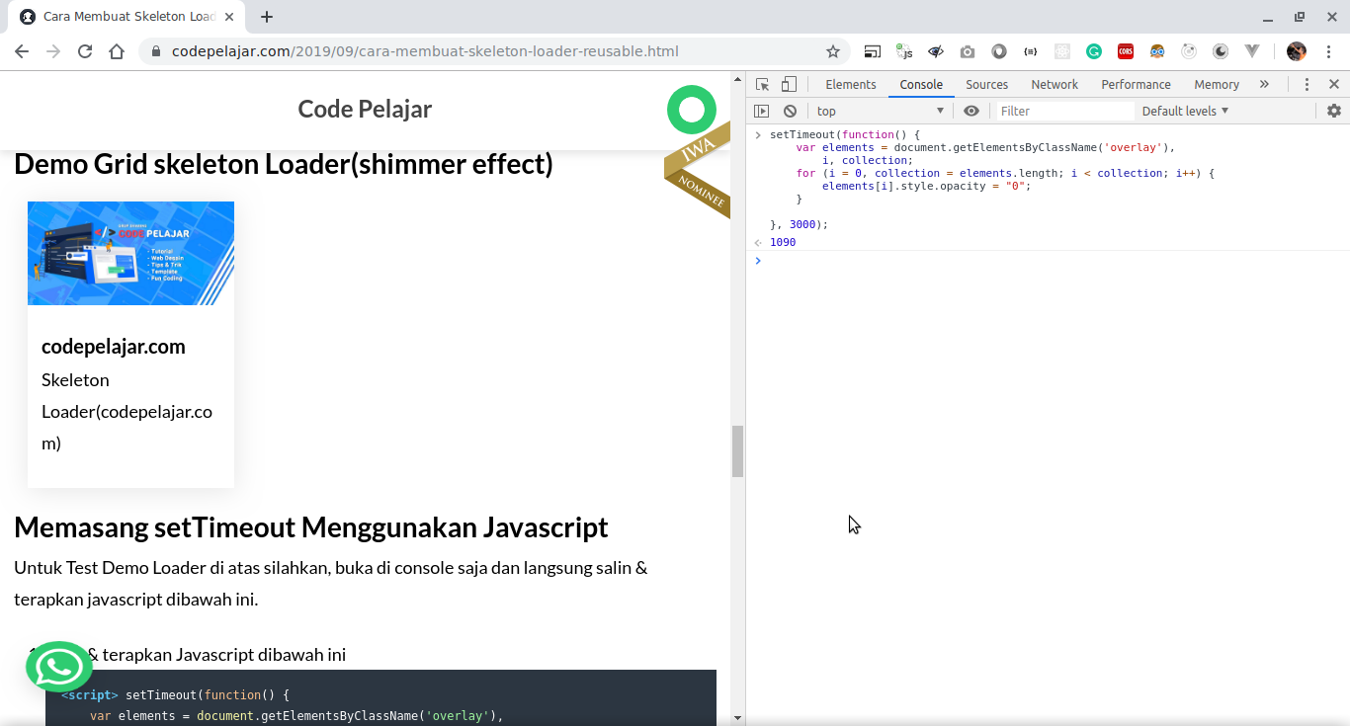Viewport: 1350px width, 726px height.
Task: Open the JSON braces extension icon
Action: coord(1031,51)
